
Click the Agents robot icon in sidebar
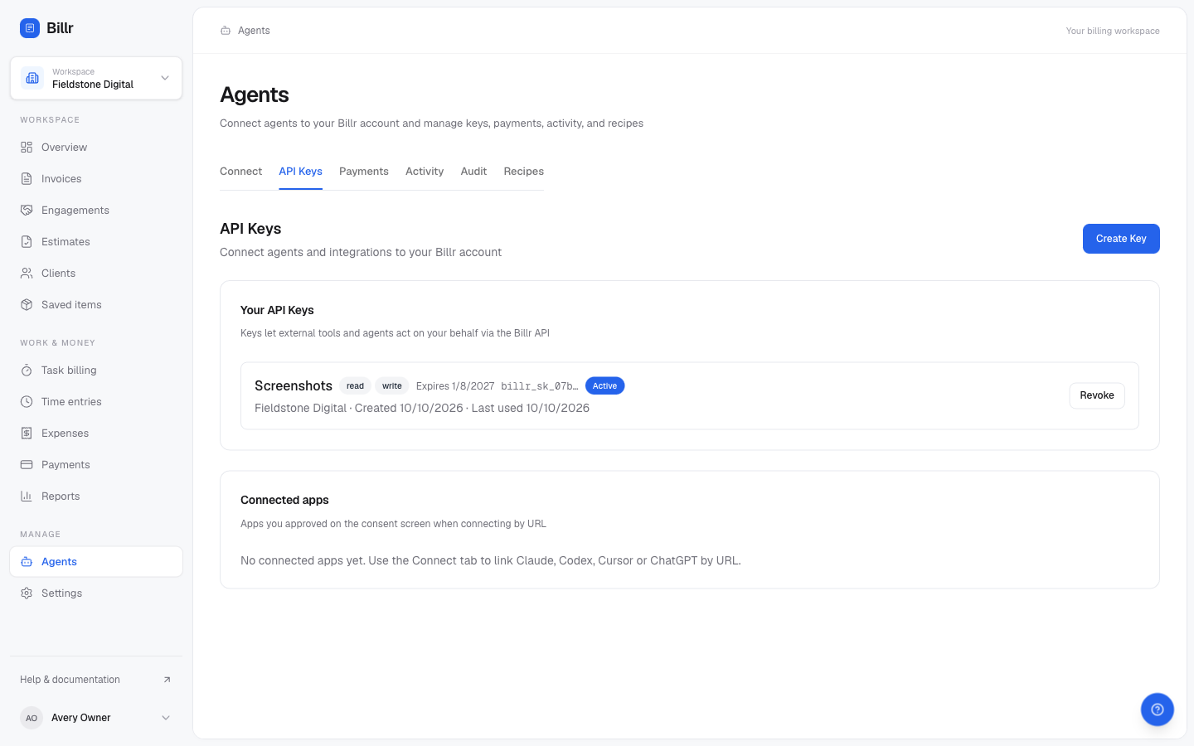[27, 562]
